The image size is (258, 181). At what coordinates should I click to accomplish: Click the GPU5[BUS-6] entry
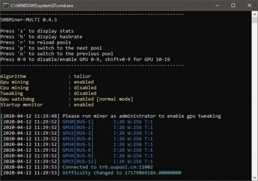click(x=78, y=150)
